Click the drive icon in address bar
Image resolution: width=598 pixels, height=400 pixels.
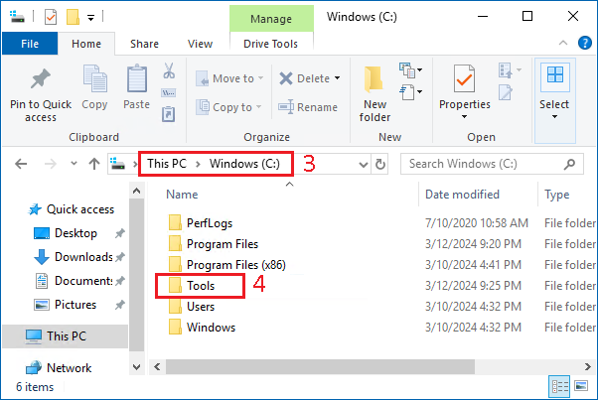coord(117,164)
